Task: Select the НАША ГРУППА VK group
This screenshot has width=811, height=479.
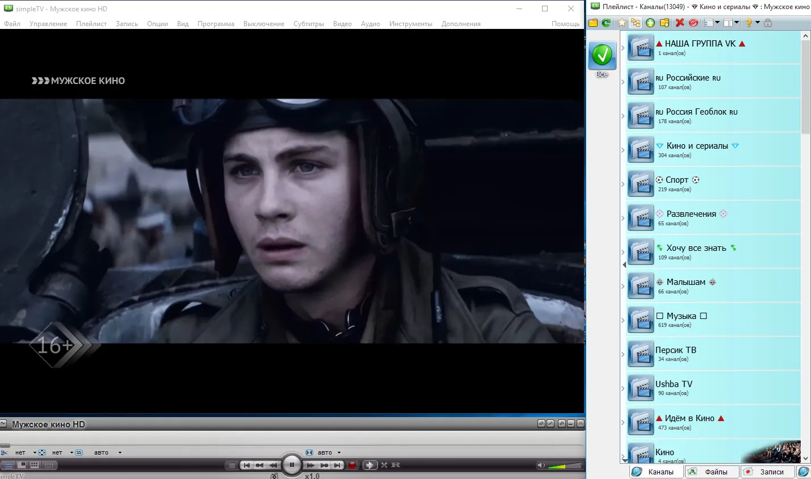Action: pos(713,48)
